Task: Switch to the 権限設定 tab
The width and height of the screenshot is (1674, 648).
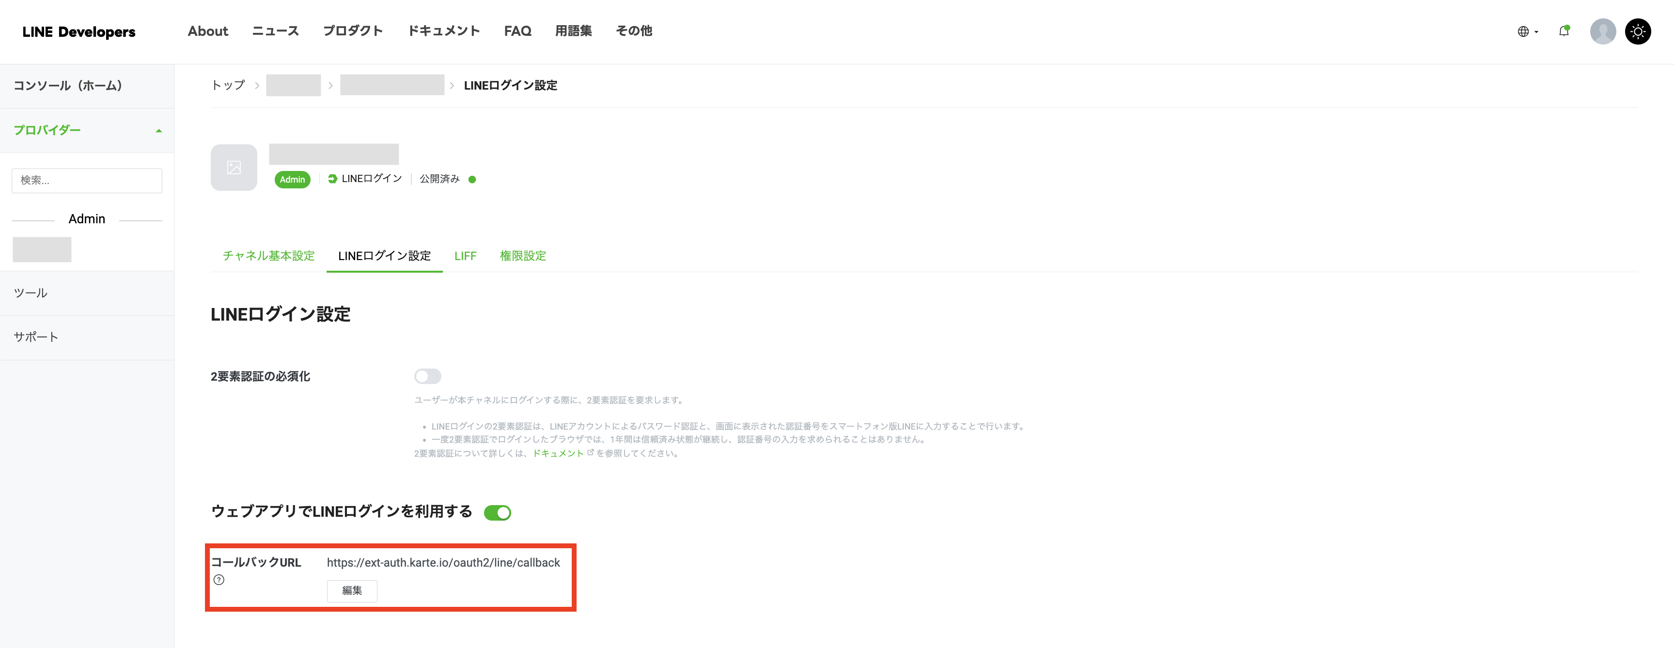Action: tap(523, 256)
